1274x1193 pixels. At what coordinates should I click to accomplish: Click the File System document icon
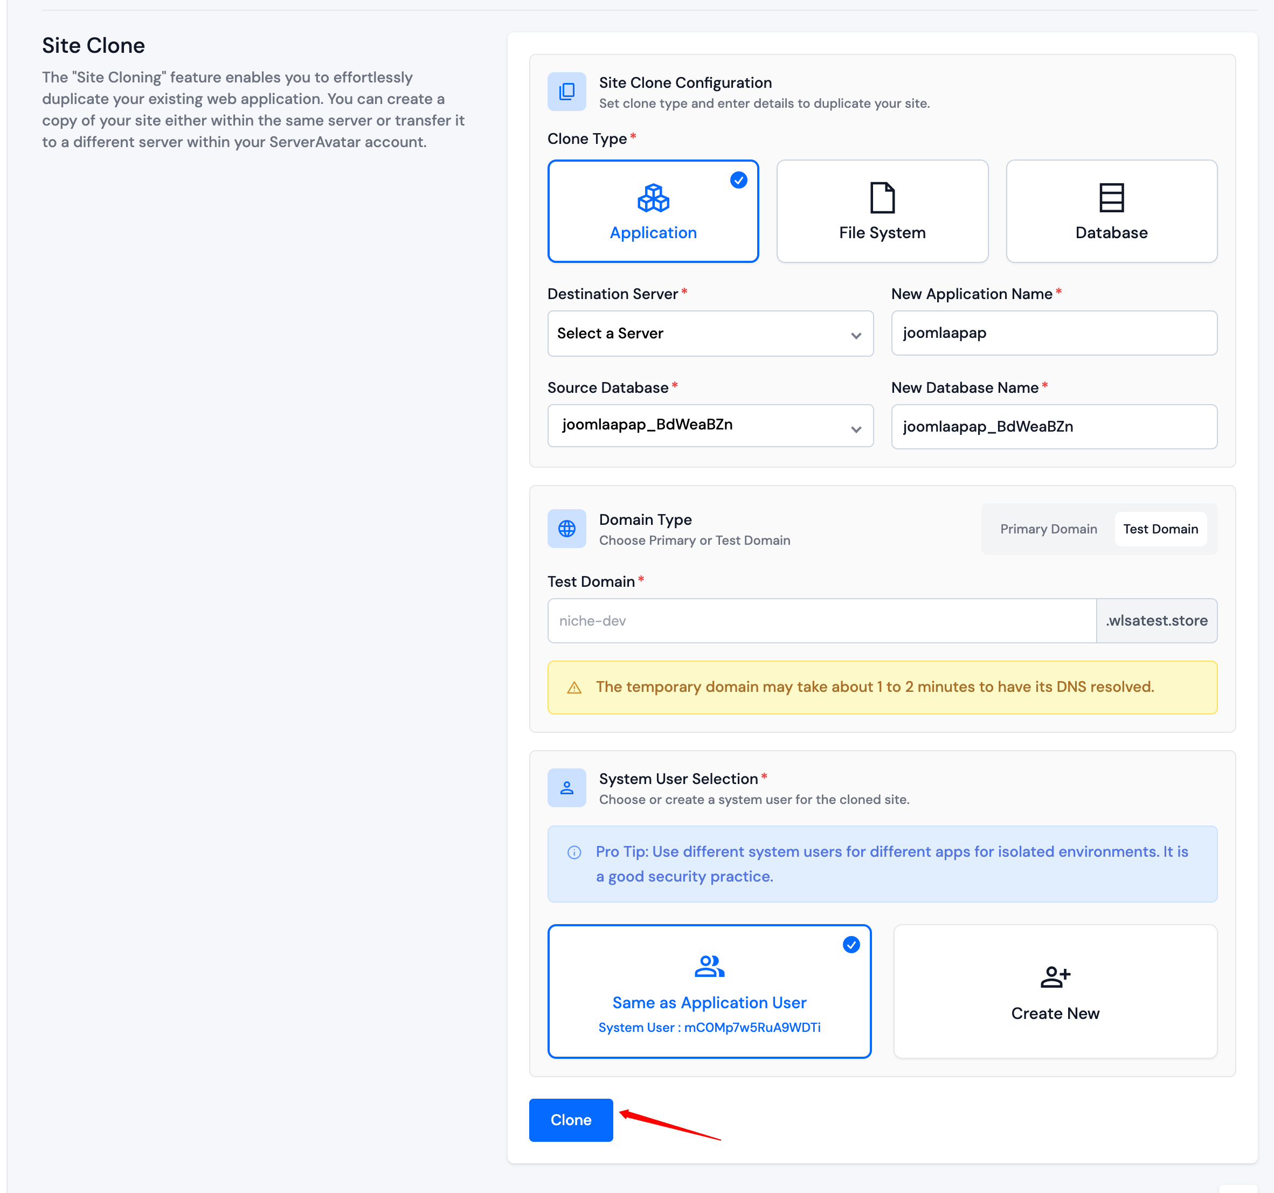click(x=882, y=198)
